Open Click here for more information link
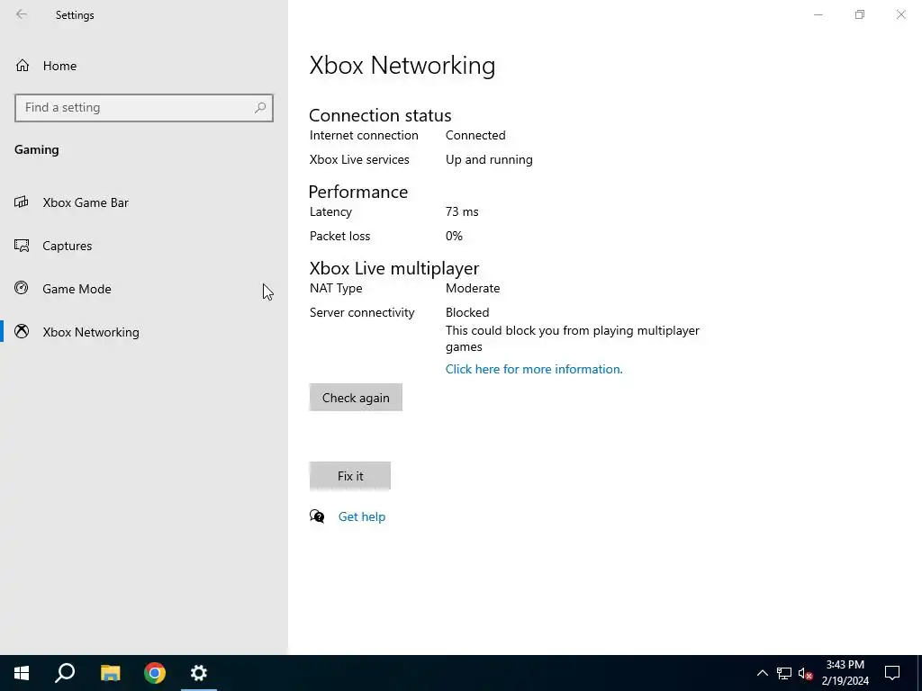Image resolution: width=922 pixels, height=691 pixels. pos(534,369)
